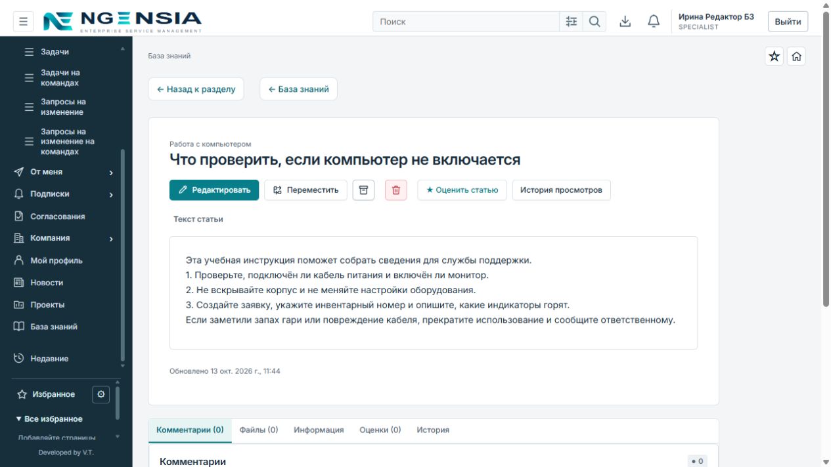Switch to Оценки (0) tab
Screen dimensions: 831x467
coord(380,430)
